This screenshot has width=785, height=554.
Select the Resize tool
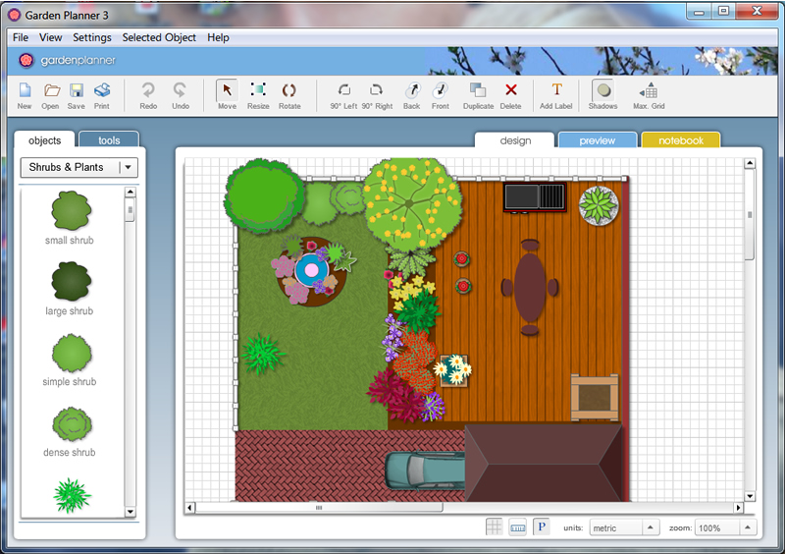(x=258, y=95)
